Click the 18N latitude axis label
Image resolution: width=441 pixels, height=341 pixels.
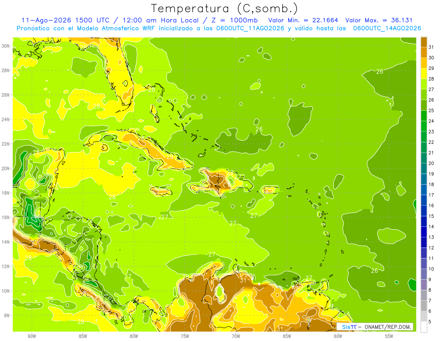pyautogui.click(x=6, y=193)
